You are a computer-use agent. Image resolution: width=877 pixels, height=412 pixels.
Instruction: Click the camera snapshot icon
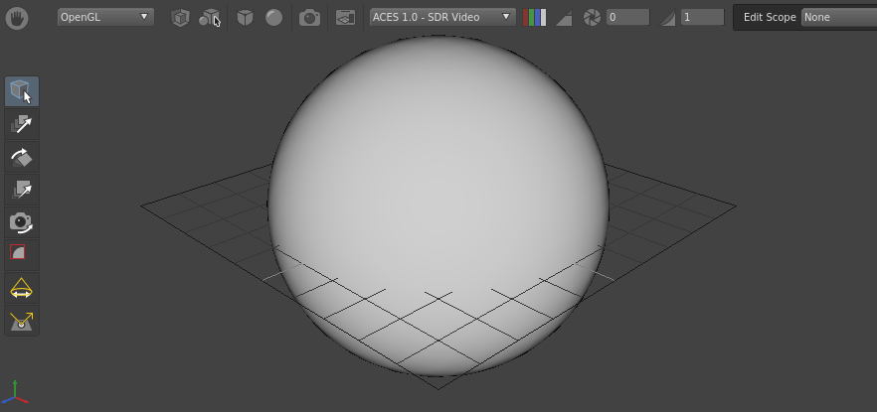(310, 18)
